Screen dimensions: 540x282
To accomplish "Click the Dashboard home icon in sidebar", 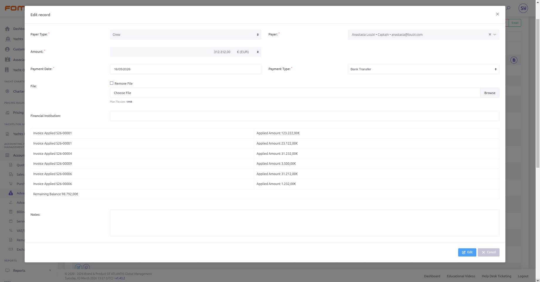I will [7, 29].
